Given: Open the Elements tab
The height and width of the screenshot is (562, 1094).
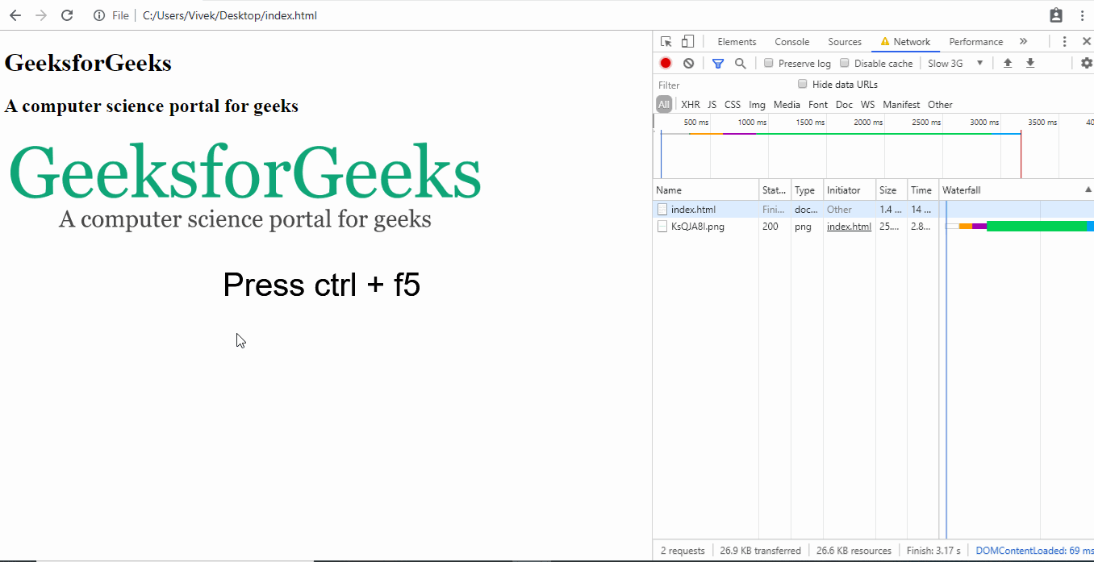Looking at the screenshot, I should click(737, 42).
